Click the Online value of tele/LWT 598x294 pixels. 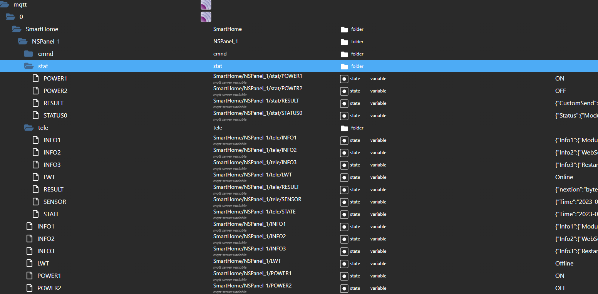pos(564,177)
